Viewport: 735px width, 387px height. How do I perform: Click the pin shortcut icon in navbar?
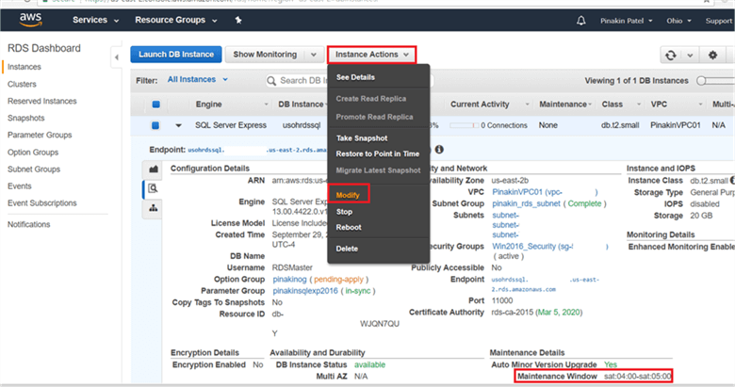click(x=238, y=20)
